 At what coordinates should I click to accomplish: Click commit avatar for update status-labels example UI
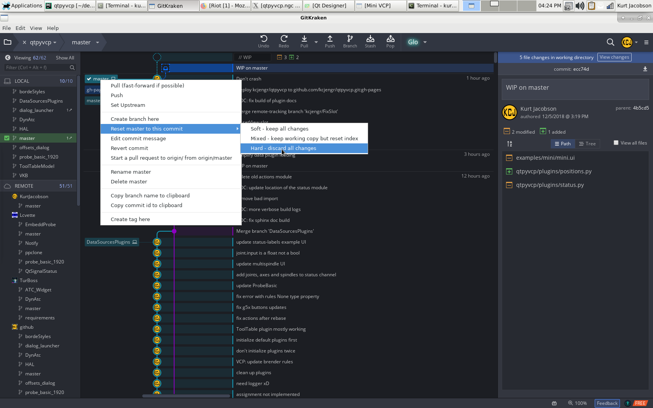(157, 242)
